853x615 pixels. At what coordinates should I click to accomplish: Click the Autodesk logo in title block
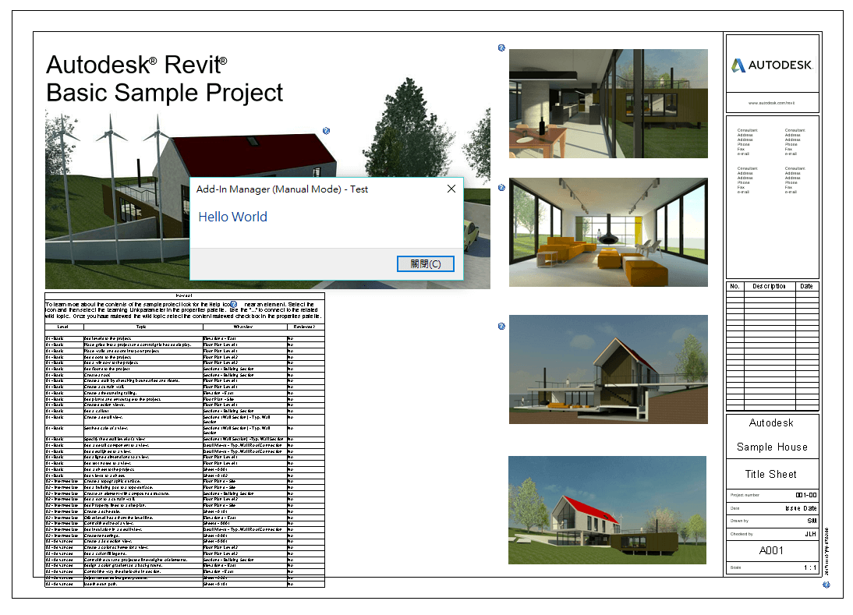click(772, 65)
